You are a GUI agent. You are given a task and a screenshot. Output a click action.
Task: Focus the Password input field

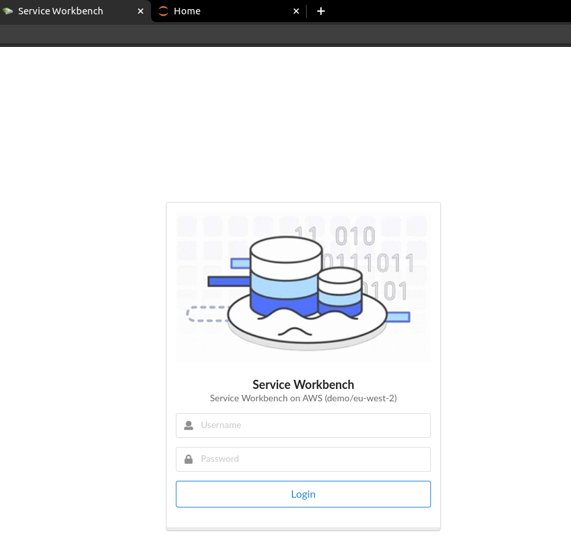303,459
